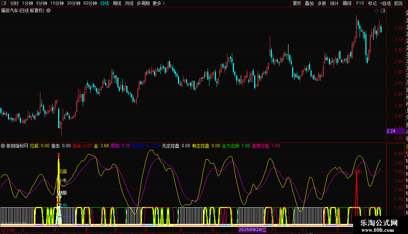Click the 返回 back button
This screenshot has height=234, width=408.
pyautogui.click(x=398, y=3)
